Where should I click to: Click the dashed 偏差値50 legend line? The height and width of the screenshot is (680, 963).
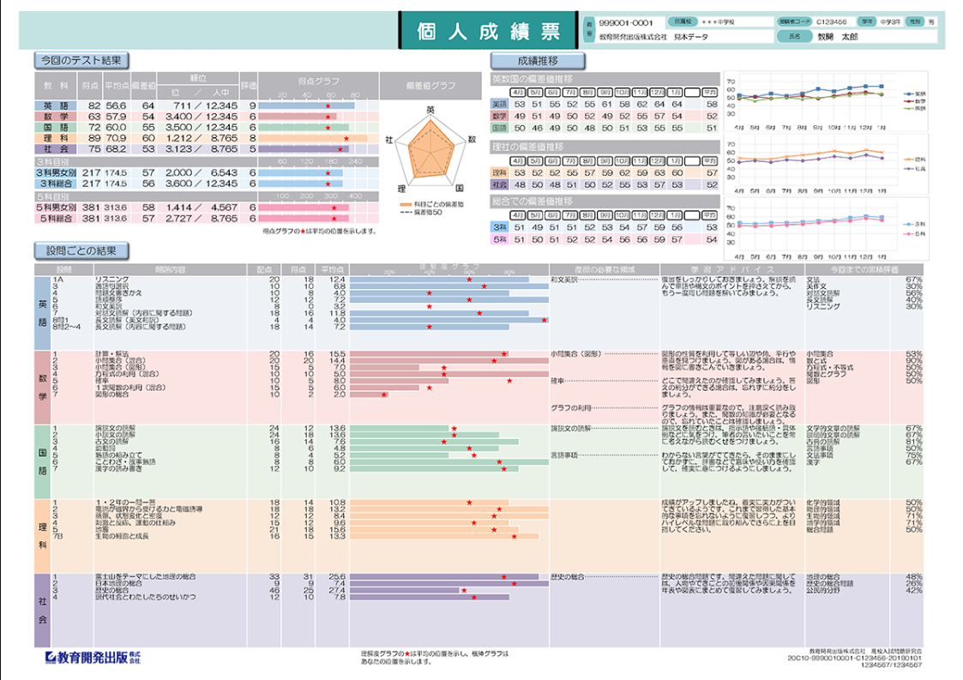coord(408,211)
